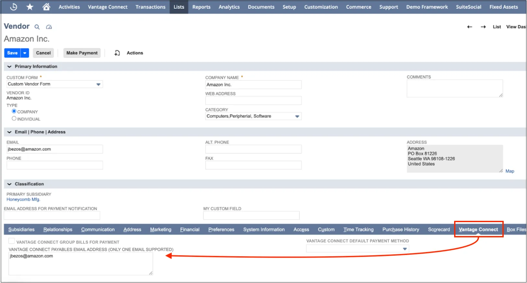The image size is (527, 283).
Task: Go to the Home icon
Action: coord(46,7)
